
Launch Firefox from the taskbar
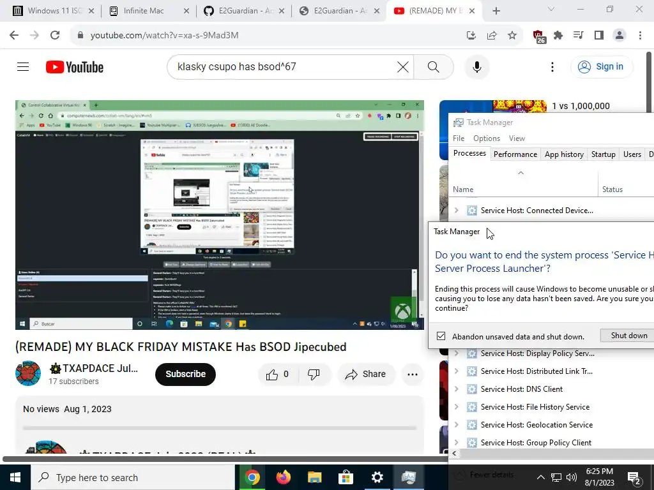[284, 477]
